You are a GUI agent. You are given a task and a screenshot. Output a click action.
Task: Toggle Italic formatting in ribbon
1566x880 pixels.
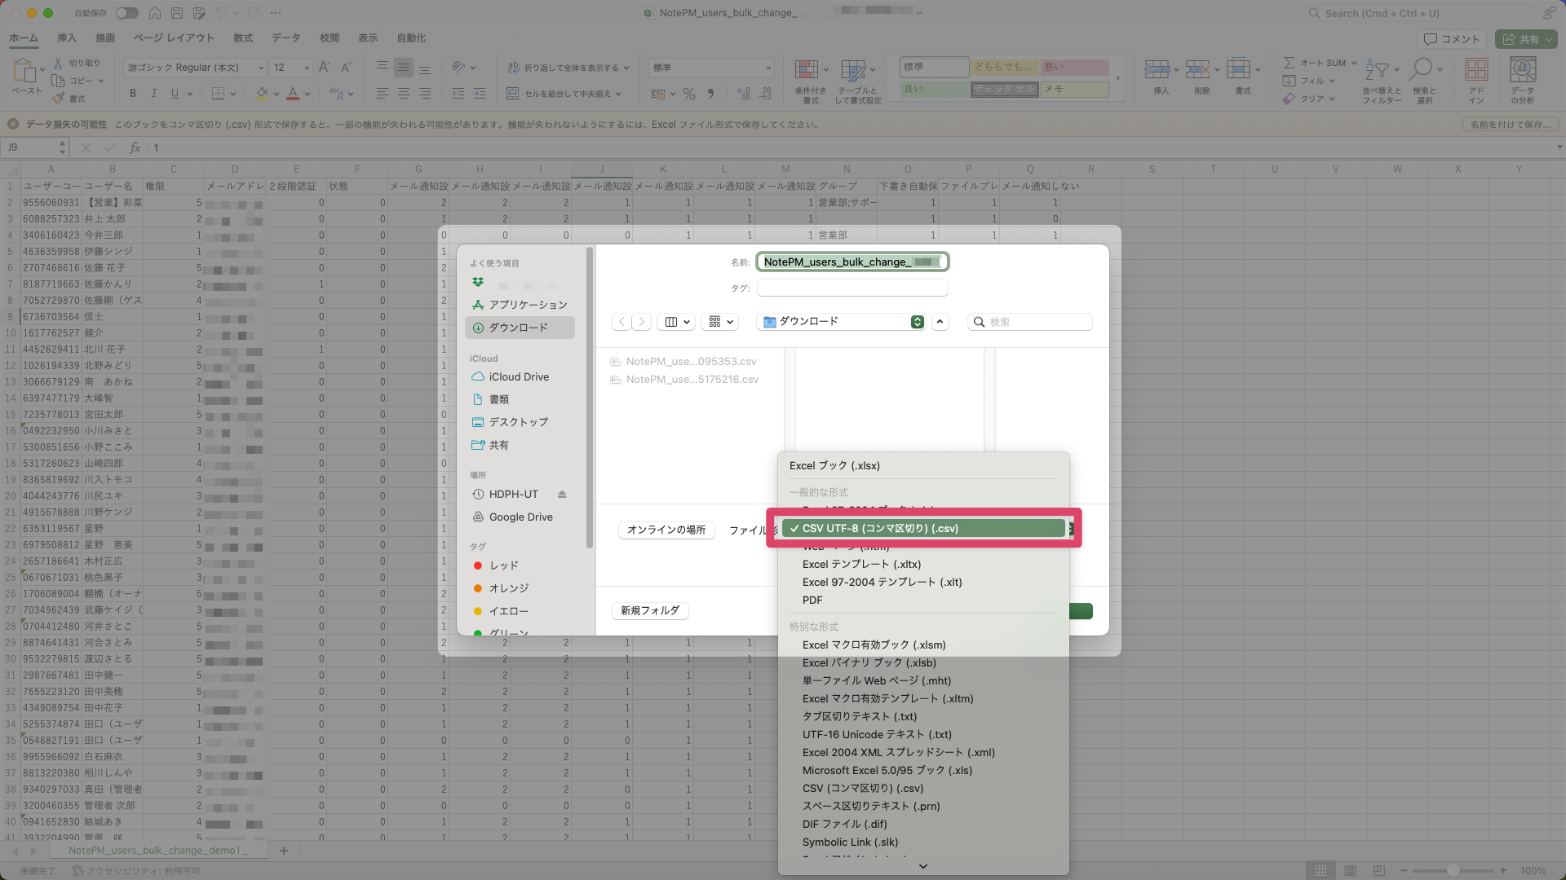click(x=153, y=94)
